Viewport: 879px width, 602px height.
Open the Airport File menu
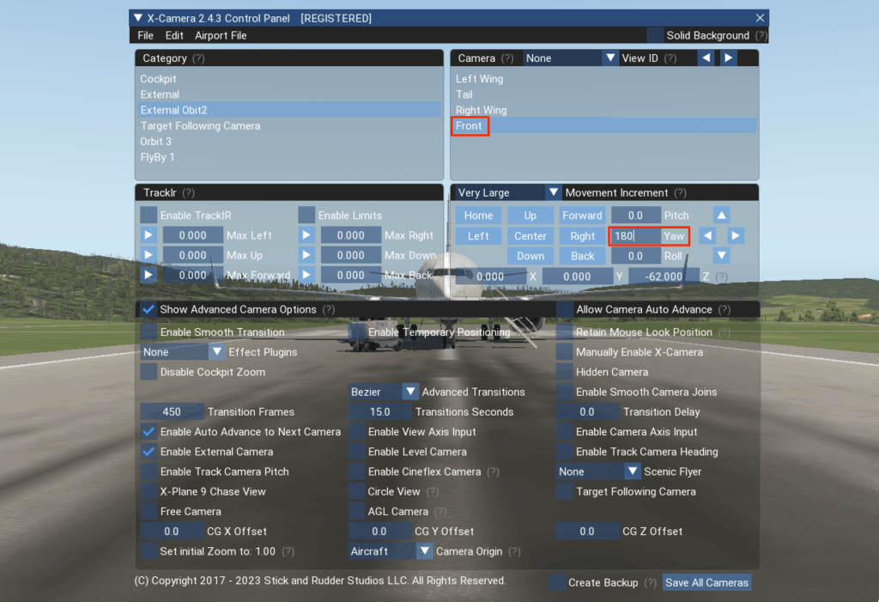click(221, 35)
